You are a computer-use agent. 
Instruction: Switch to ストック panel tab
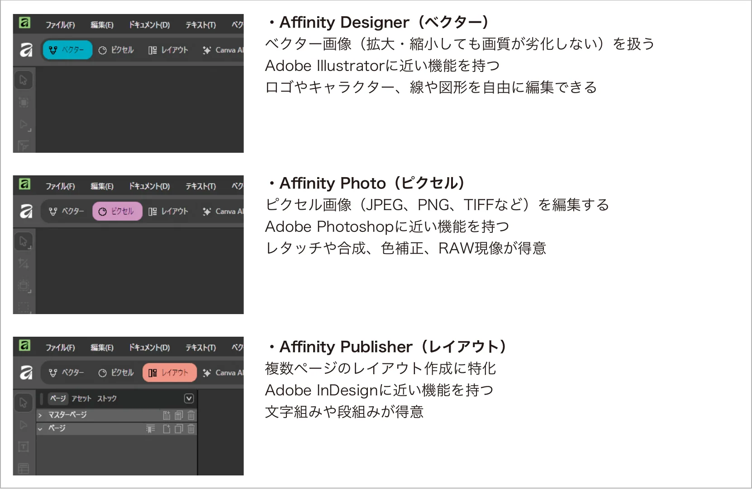tap(107, 398)
